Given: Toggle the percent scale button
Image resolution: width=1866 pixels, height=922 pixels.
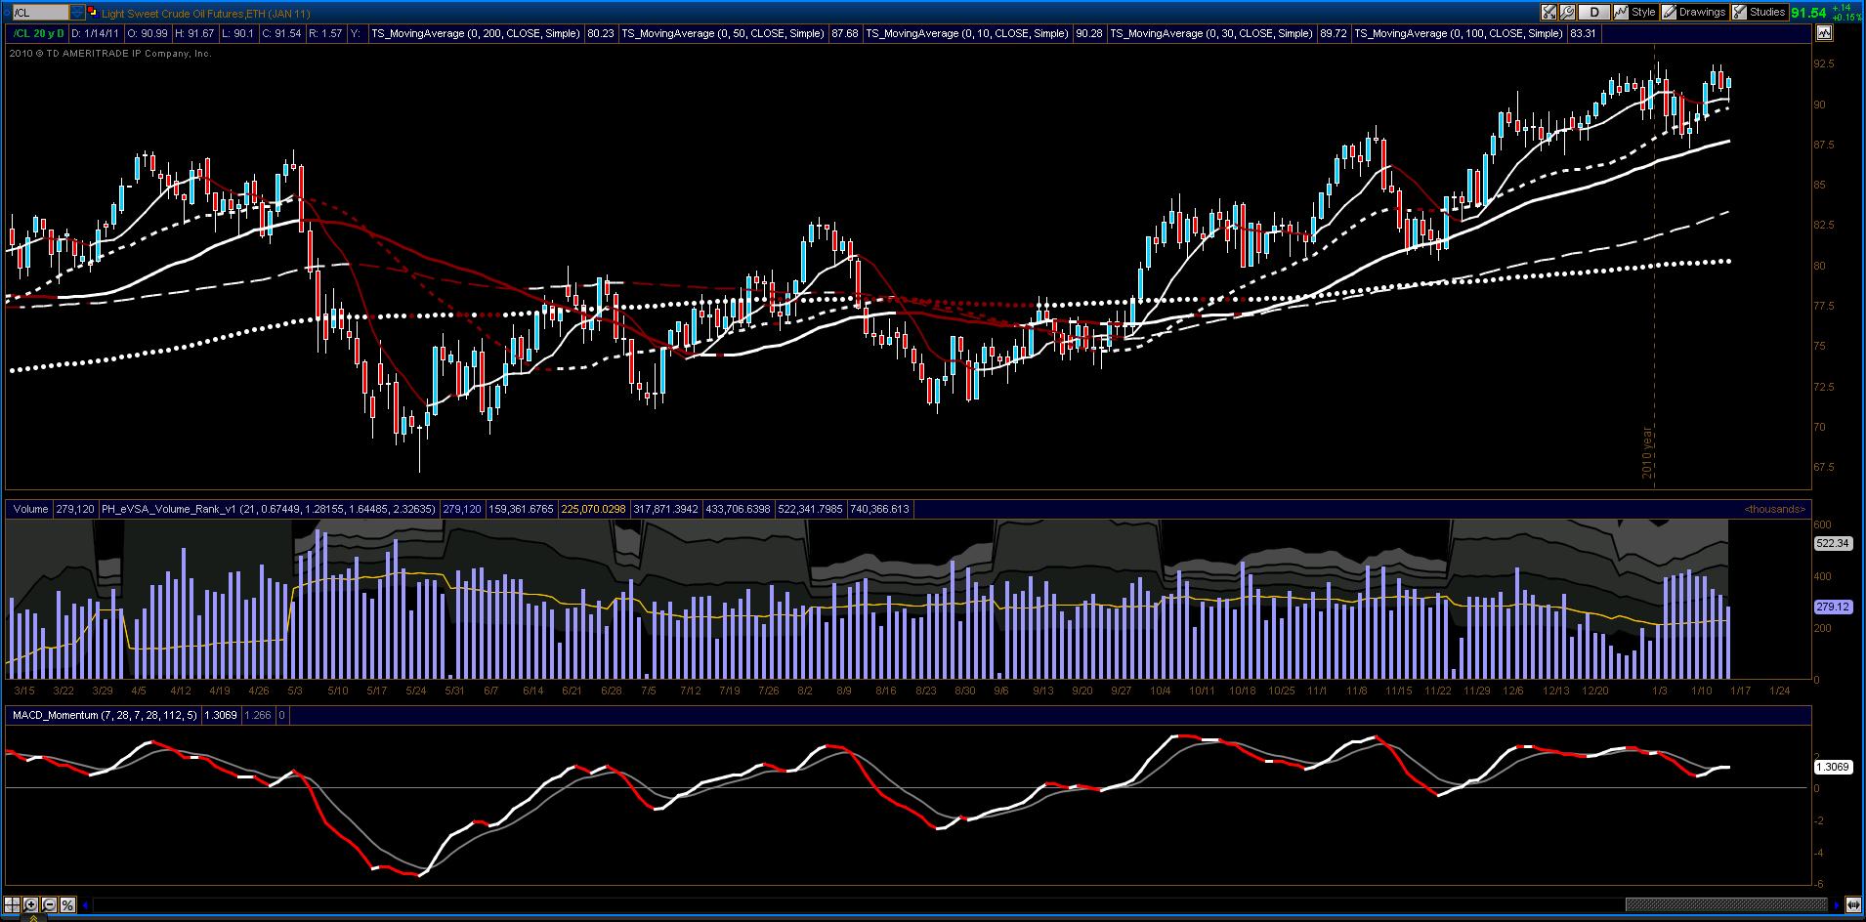Looking at the screenshot, I should click(67, 904).
